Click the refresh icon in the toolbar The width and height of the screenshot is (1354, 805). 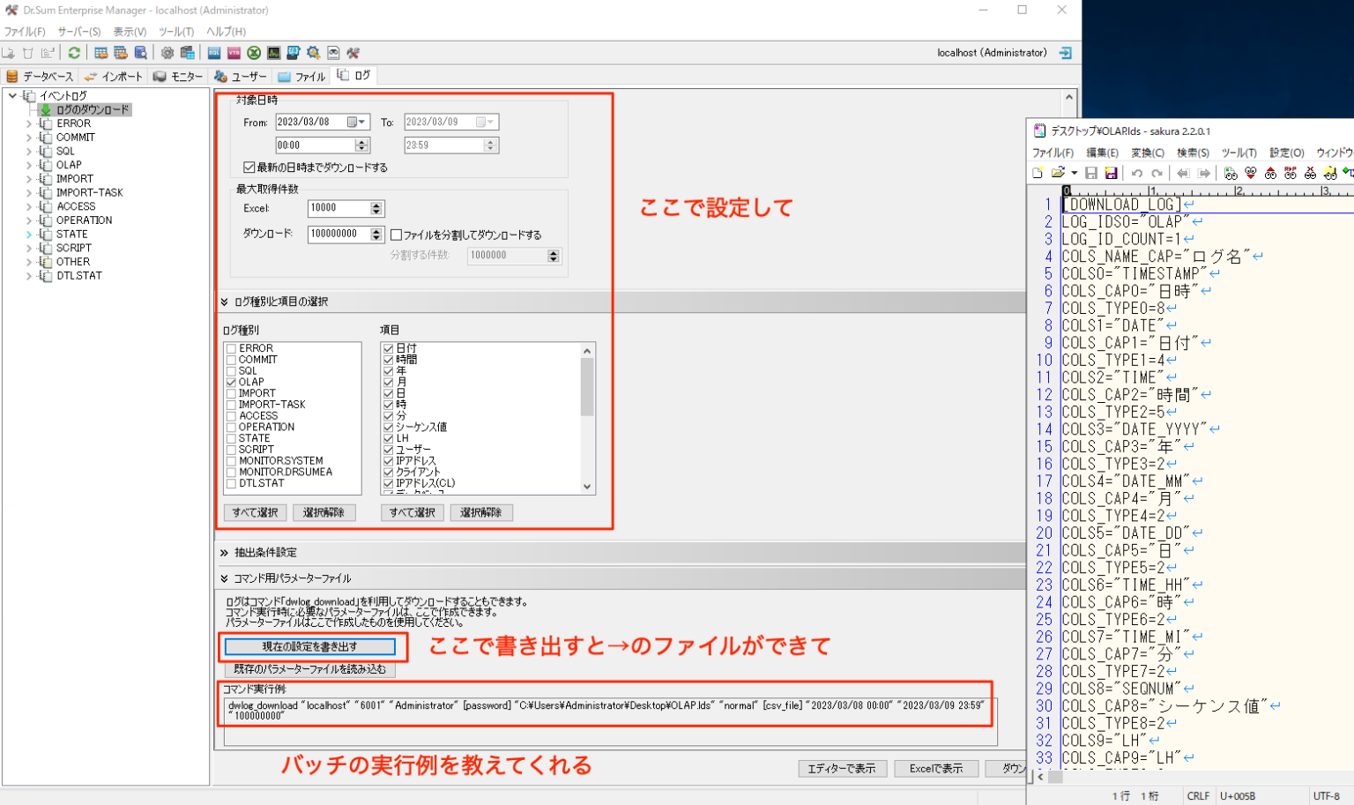click(74, 53)
